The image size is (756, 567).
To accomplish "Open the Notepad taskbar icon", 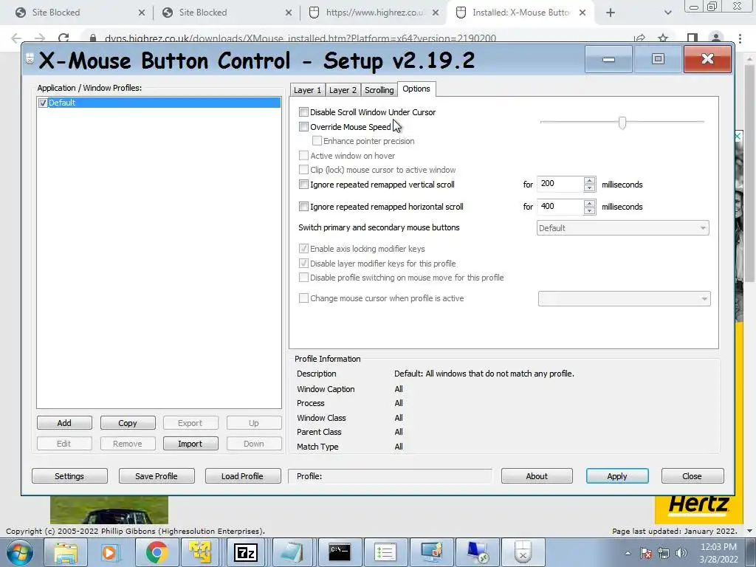I will [292, 552].
